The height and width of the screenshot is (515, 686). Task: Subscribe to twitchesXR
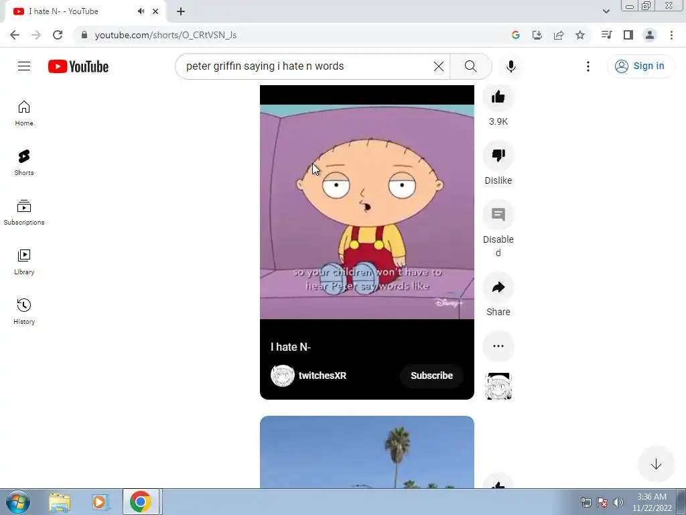pos(431,376)
